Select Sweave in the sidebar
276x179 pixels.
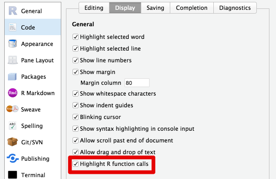pos(31,110)
